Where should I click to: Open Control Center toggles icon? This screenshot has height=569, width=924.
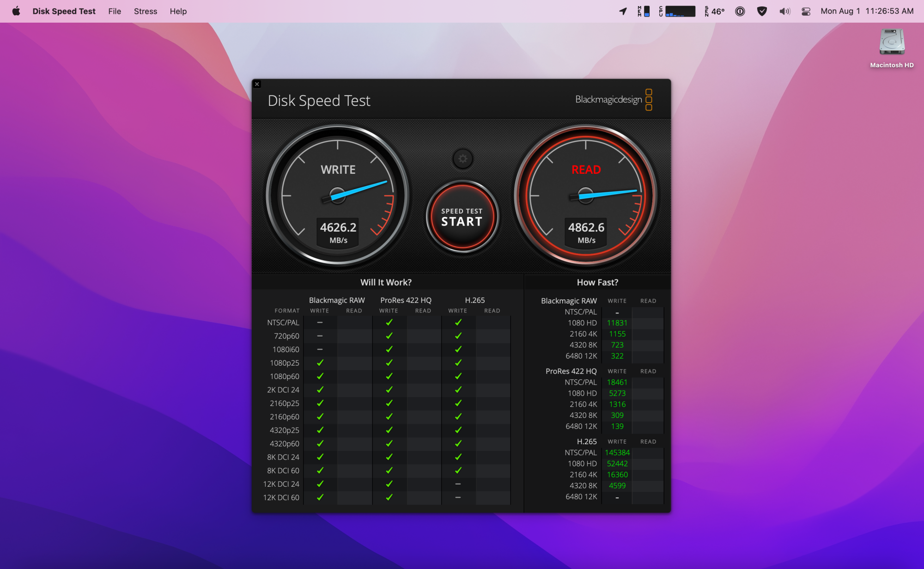pyautogui.click(x=806, y=11)
